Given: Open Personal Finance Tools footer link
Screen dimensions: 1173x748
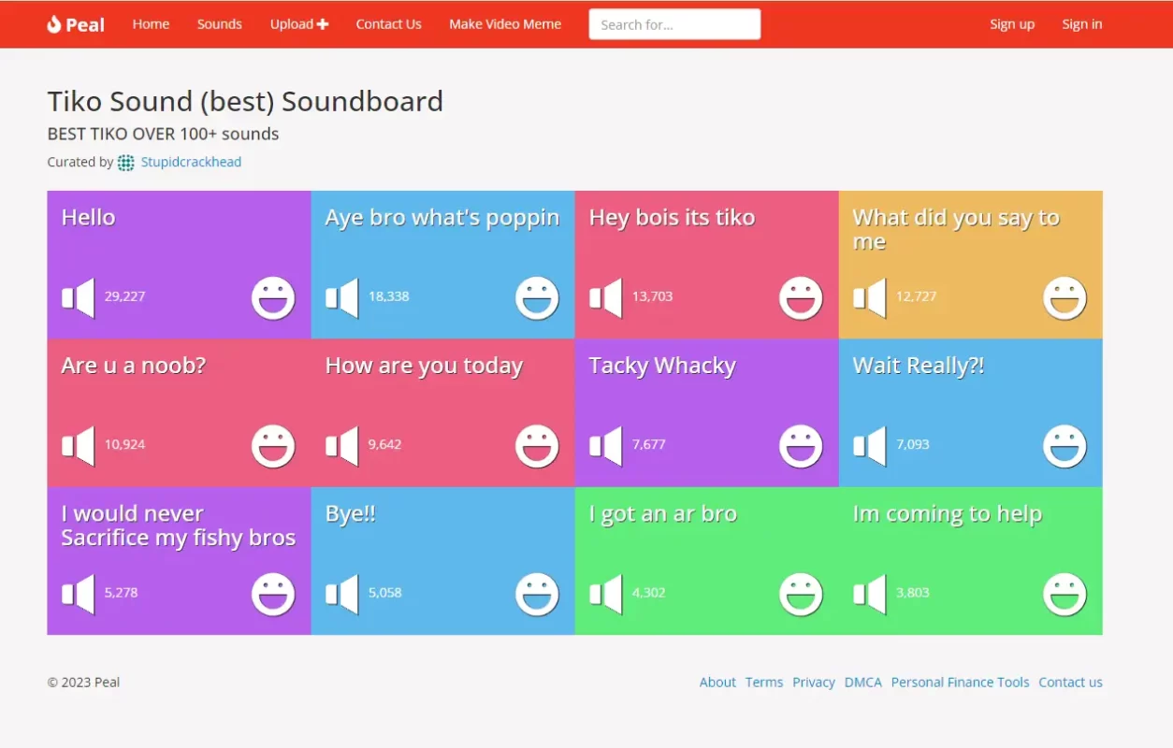Looking at the screenshot, I should tap(961, 683).
